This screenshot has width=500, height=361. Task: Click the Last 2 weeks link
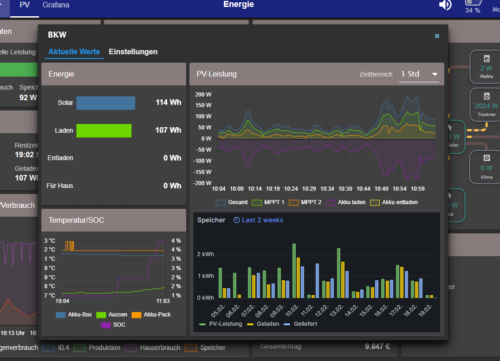pos(262,220)
